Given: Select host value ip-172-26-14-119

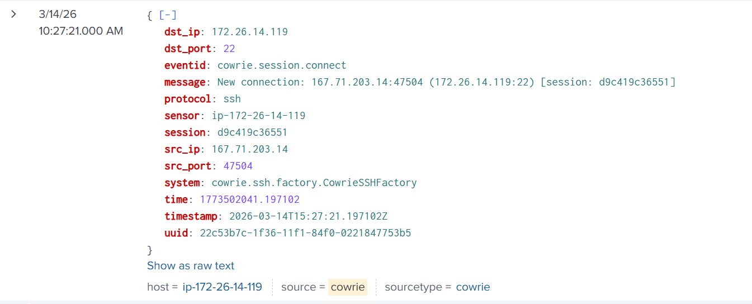Looking at the screenshot, I should [x=222, y=287].
